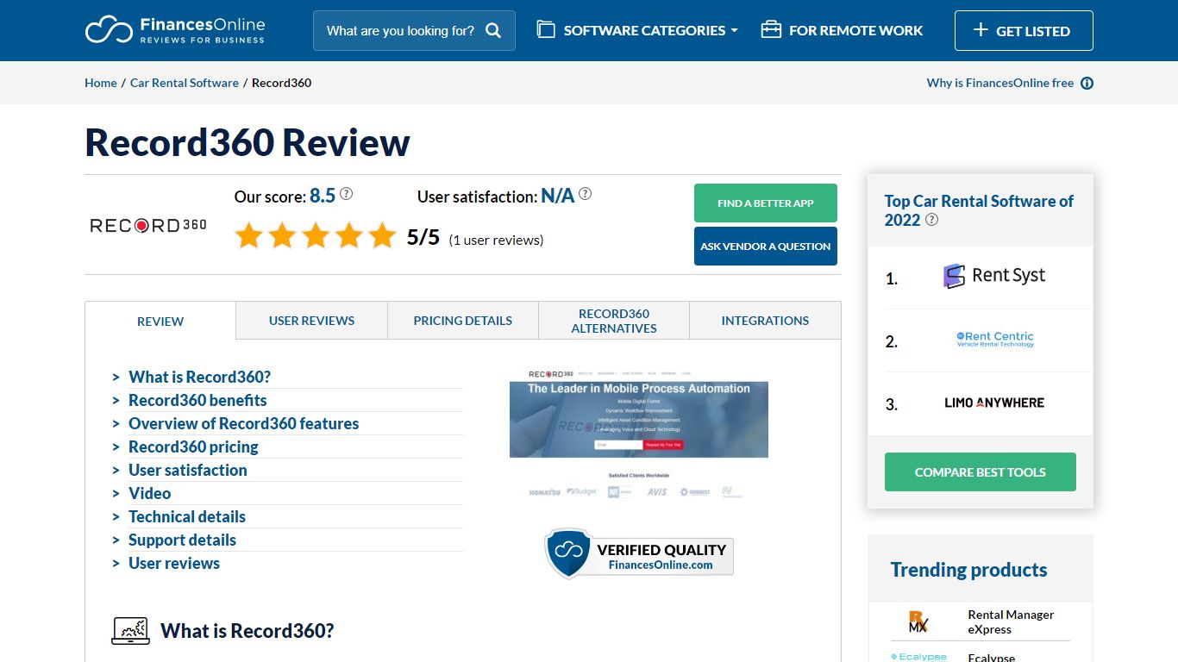
Task: Open the Record360 website screenshot thumbnail
Action: [x=639, y=435]
